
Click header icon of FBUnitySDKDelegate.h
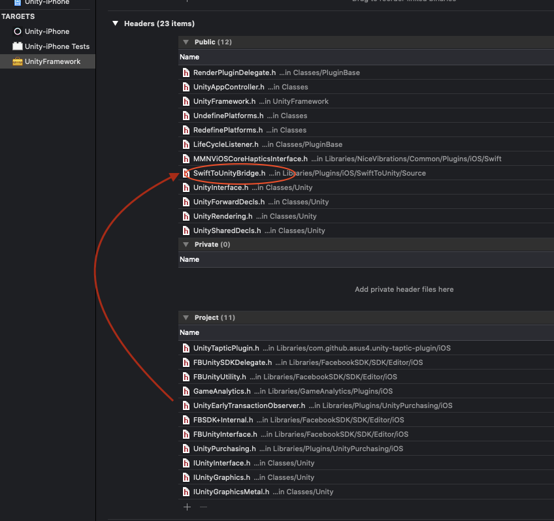pos(186,362)
